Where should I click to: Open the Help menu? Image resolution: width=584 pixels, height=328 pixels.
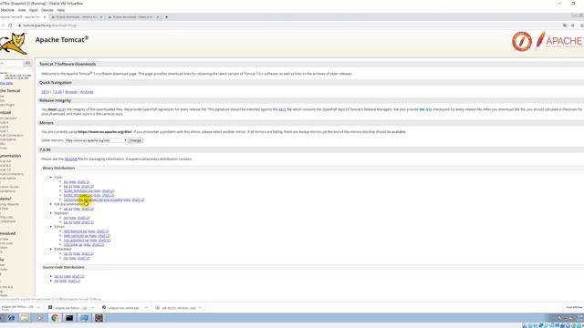(x=61, y=10)
